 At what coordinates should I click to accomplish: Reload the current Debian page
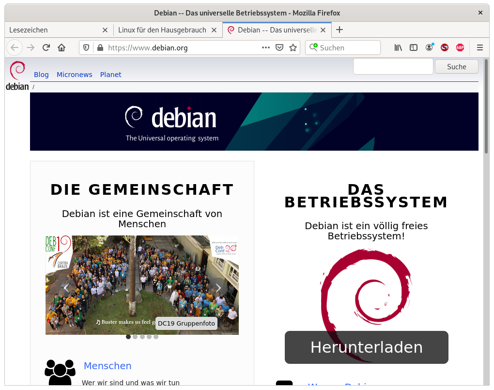[x=46, y=47]
